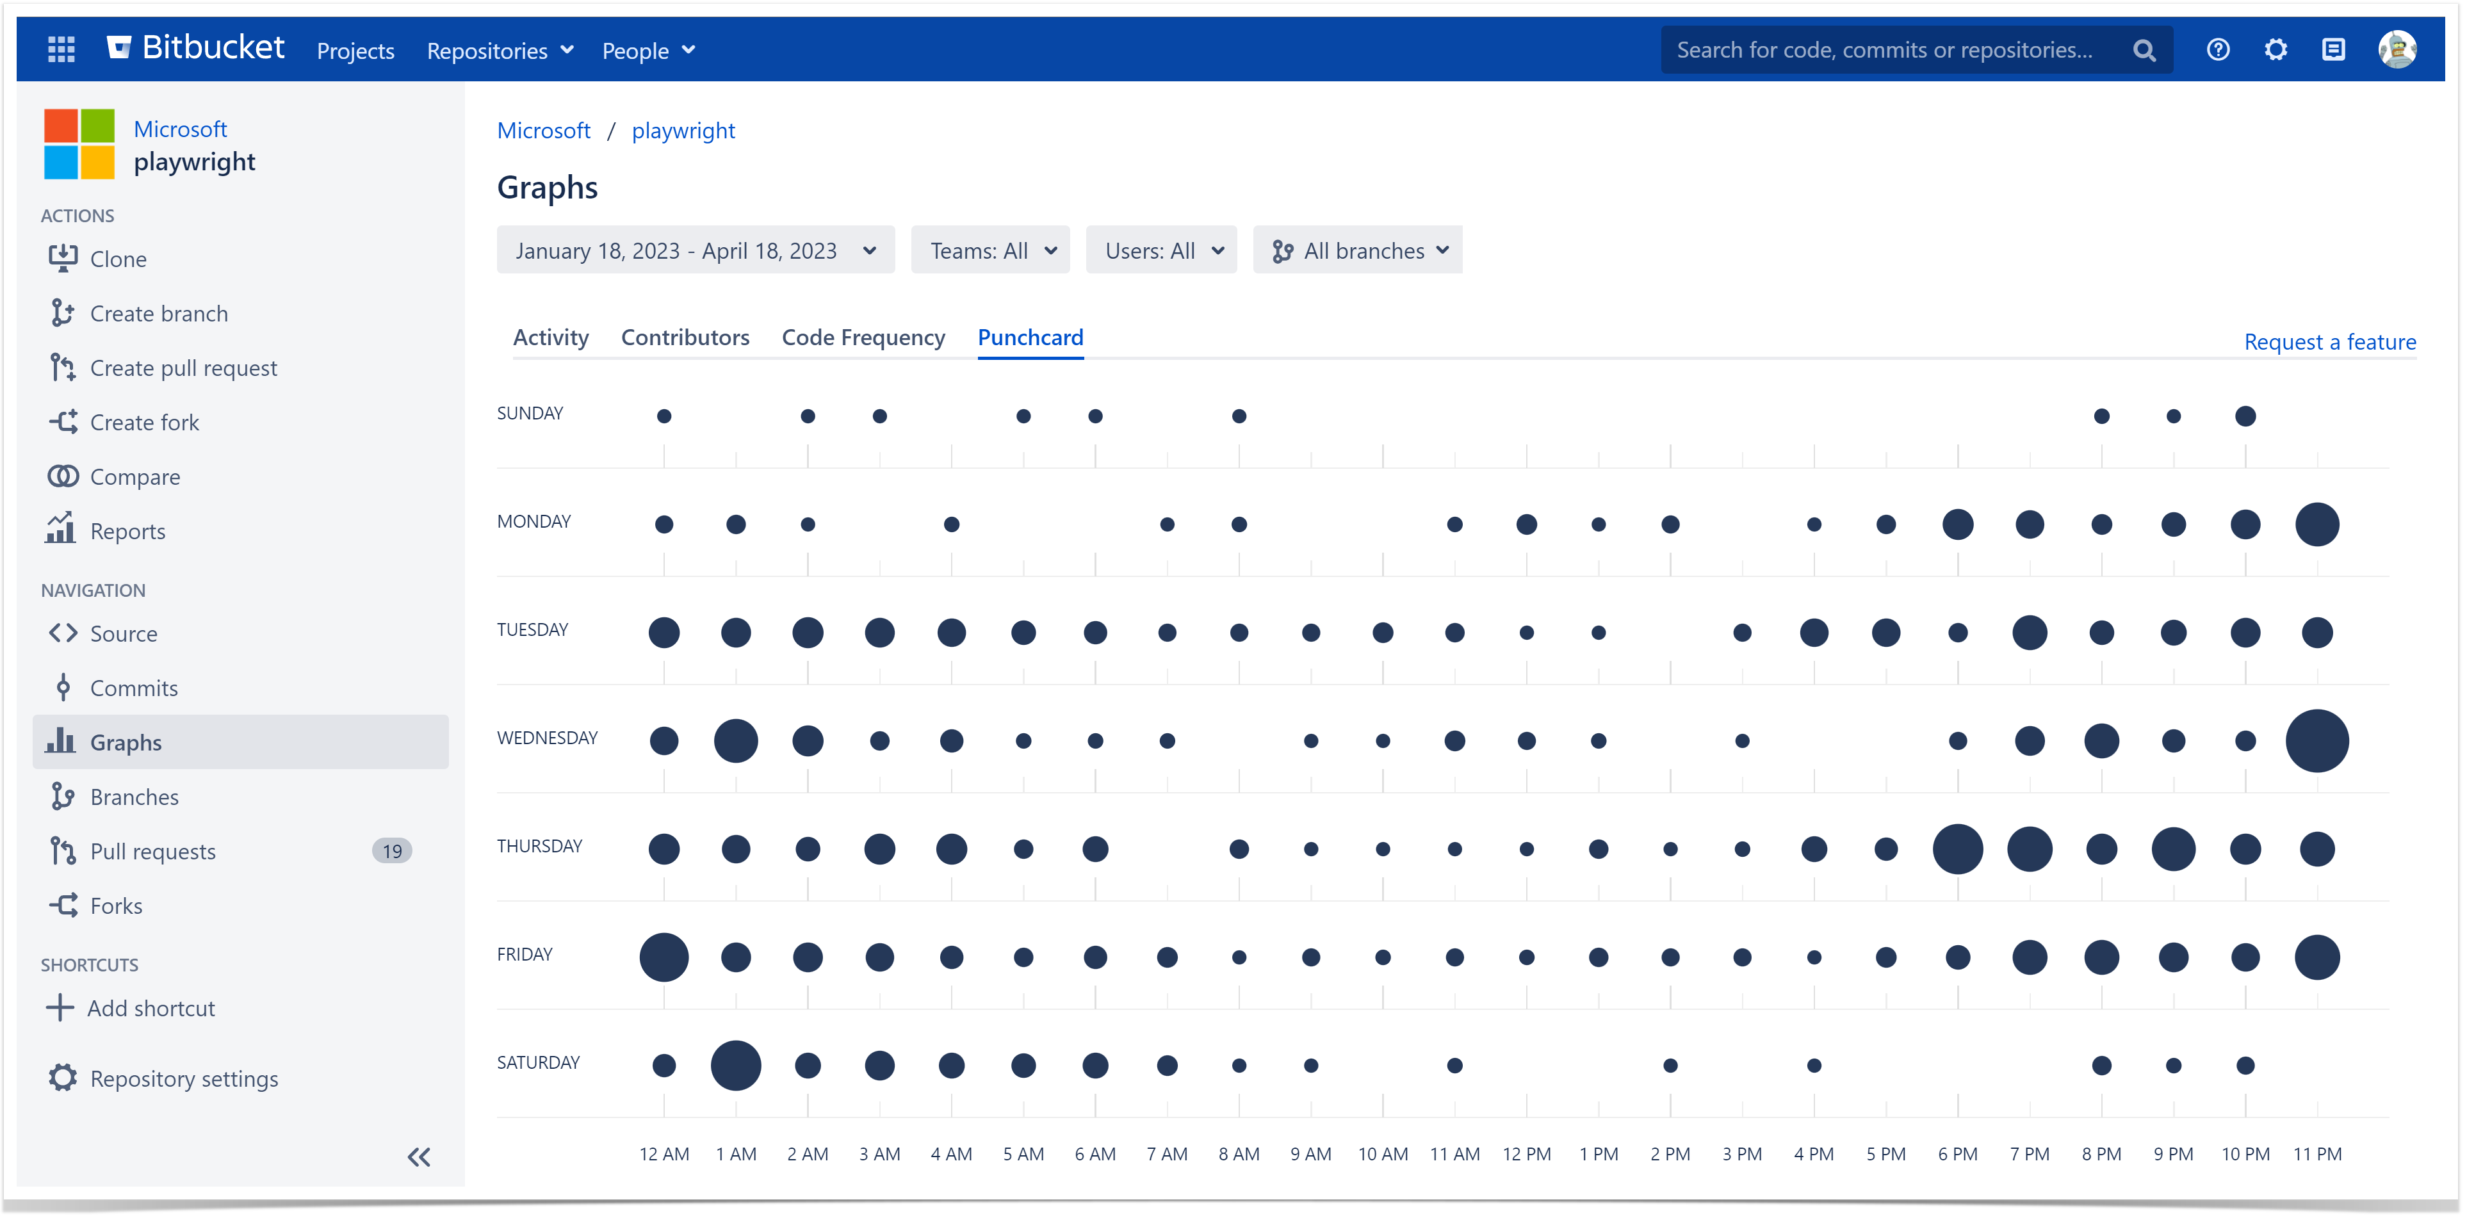
Task: Open the app switcher grid icon
Action: pyautogui.click(x=61, y=50)
